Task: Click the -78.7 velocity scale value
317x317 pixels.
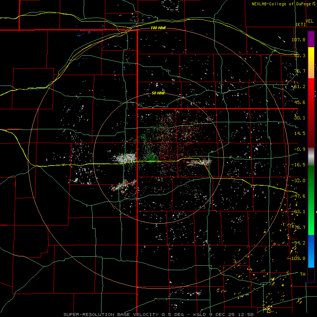Action: click(298, 228)
